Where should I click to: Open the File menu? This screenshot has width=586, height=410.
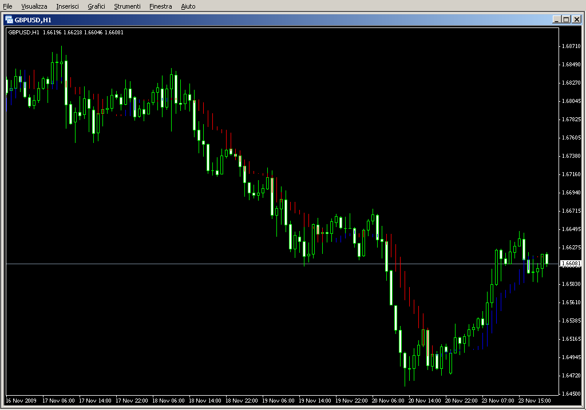click(7, 6)
